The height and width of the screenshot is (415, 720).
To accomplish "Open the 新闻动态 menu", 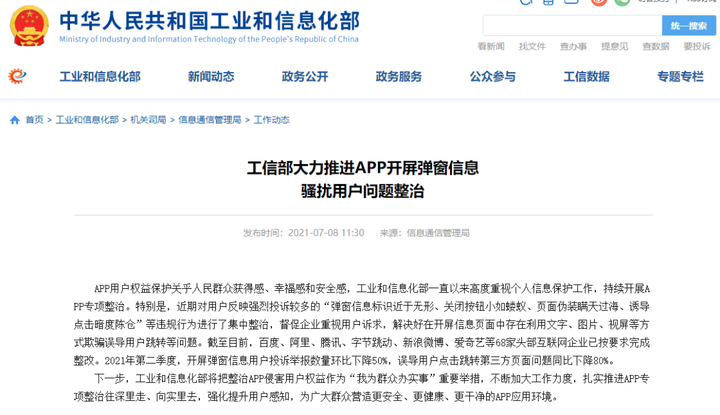I will coord(211,77).
